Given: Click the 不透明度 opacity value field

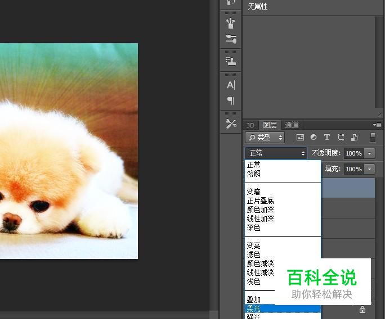Looking at the screenshot, I should (x=353, y=153).
